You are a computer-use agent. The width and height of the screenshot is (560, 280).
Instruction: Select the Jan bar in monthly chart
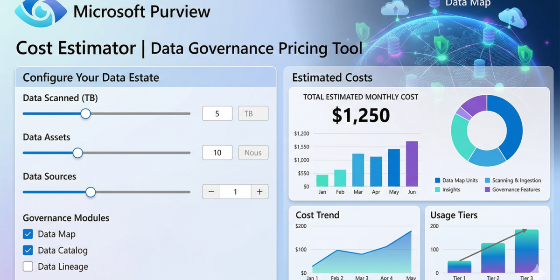pos(322,181)
